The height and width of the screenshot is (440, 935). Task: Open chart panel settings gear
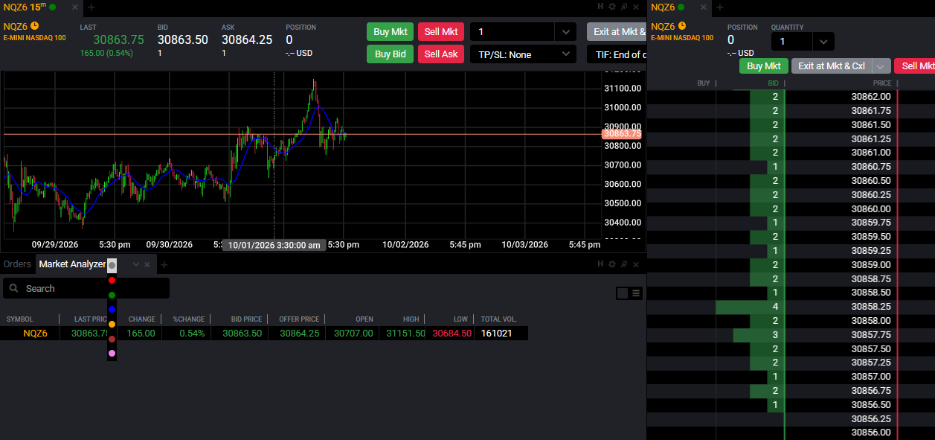tap(612, 7)
